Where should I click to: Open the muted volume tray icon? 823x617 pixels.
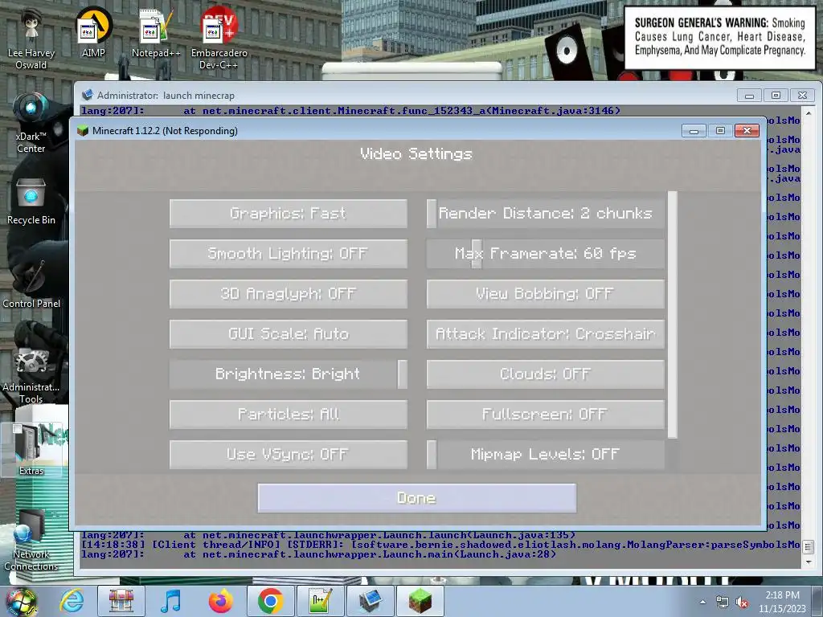click(742, 603)
